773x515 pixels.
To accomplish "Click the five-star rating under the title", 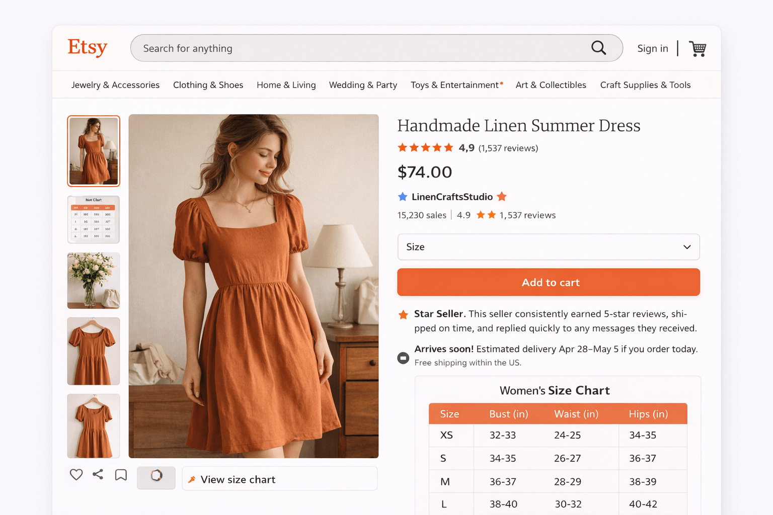I will tap(425, 148).
